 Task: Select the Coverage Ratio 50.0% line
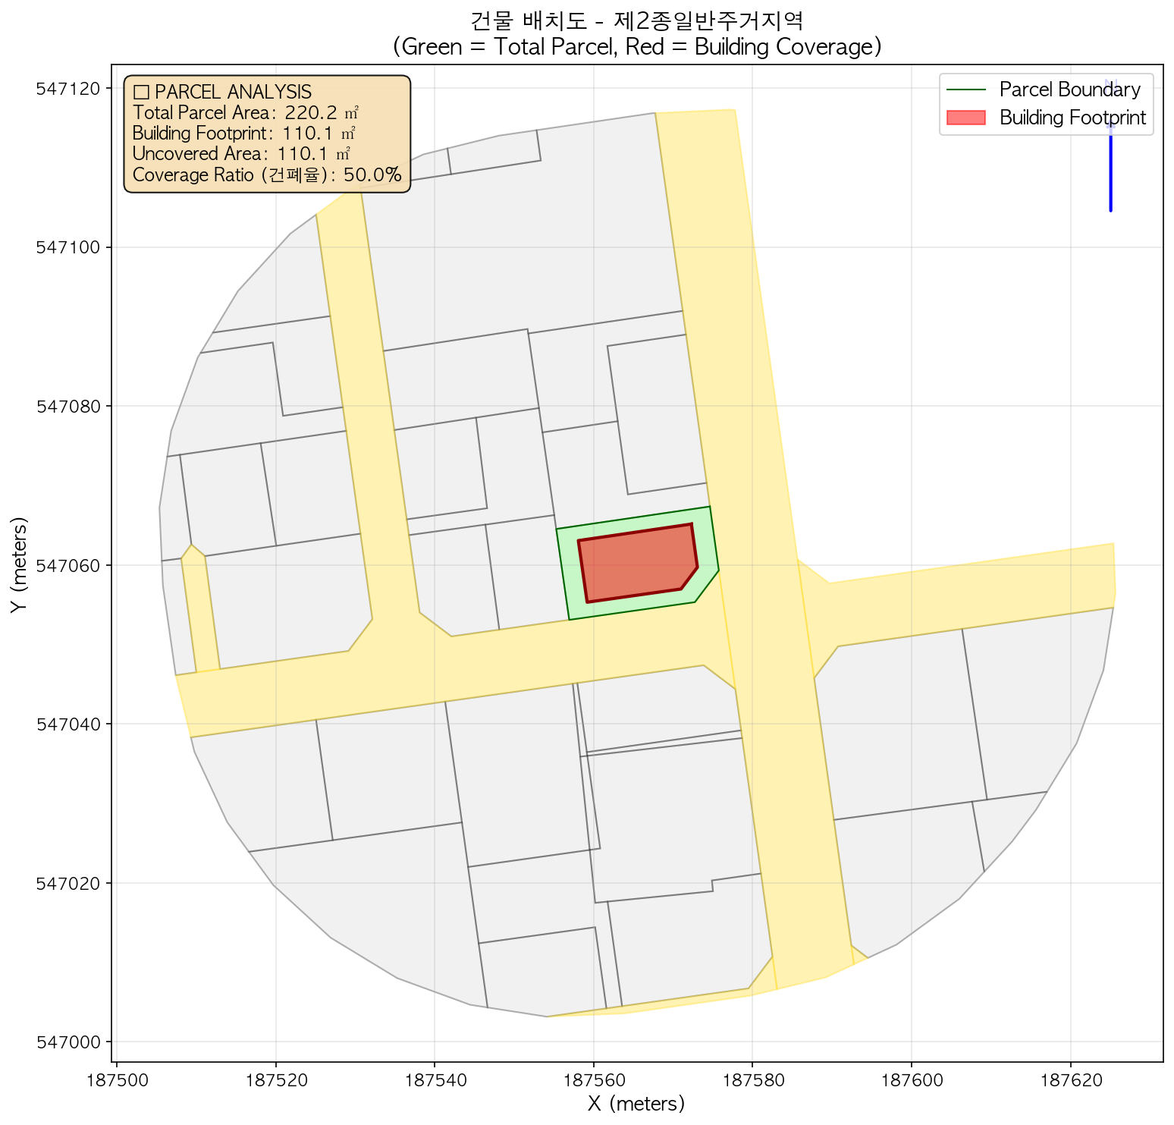(x=266, y=175)
